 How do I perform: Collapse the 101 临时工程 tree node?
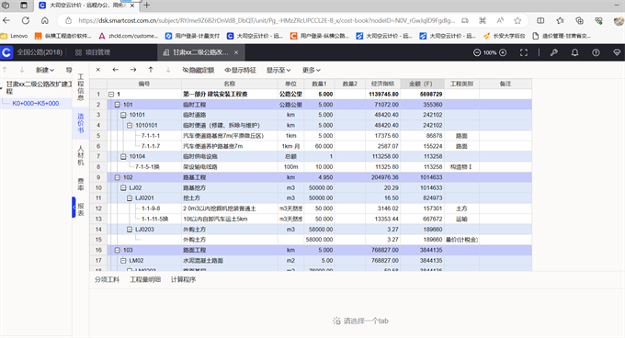tap(118, 105)
